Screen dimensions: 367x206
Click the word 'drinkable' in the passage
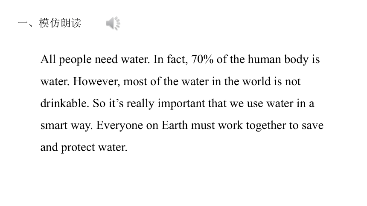tap(64, 103)
